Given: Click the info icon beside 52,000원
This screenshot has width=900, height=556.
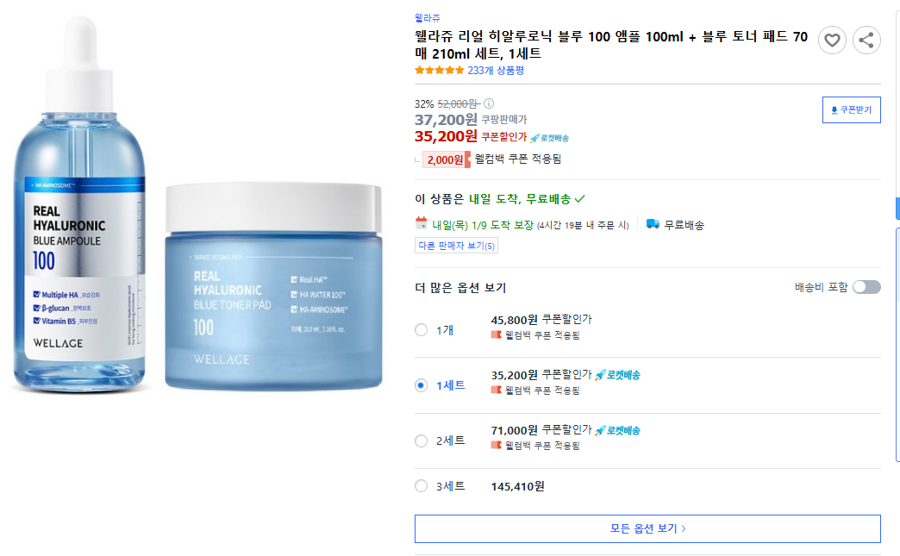Looking at the screenshot, I should pyautogui.click(x=489, y=103).
